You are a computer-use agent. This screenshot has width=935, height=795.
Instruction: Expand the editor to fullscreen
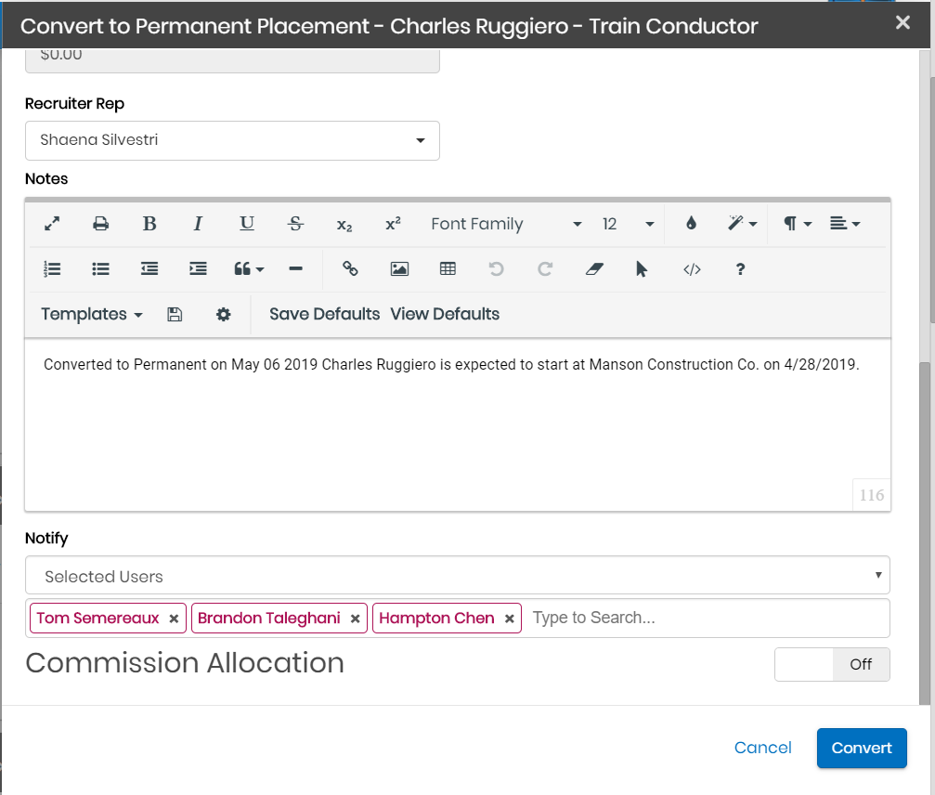[53, 224]
